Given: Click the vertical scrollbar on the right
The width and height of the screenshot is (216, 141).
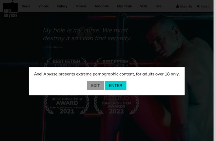Looking at the screenshot, I should (215, 70).
